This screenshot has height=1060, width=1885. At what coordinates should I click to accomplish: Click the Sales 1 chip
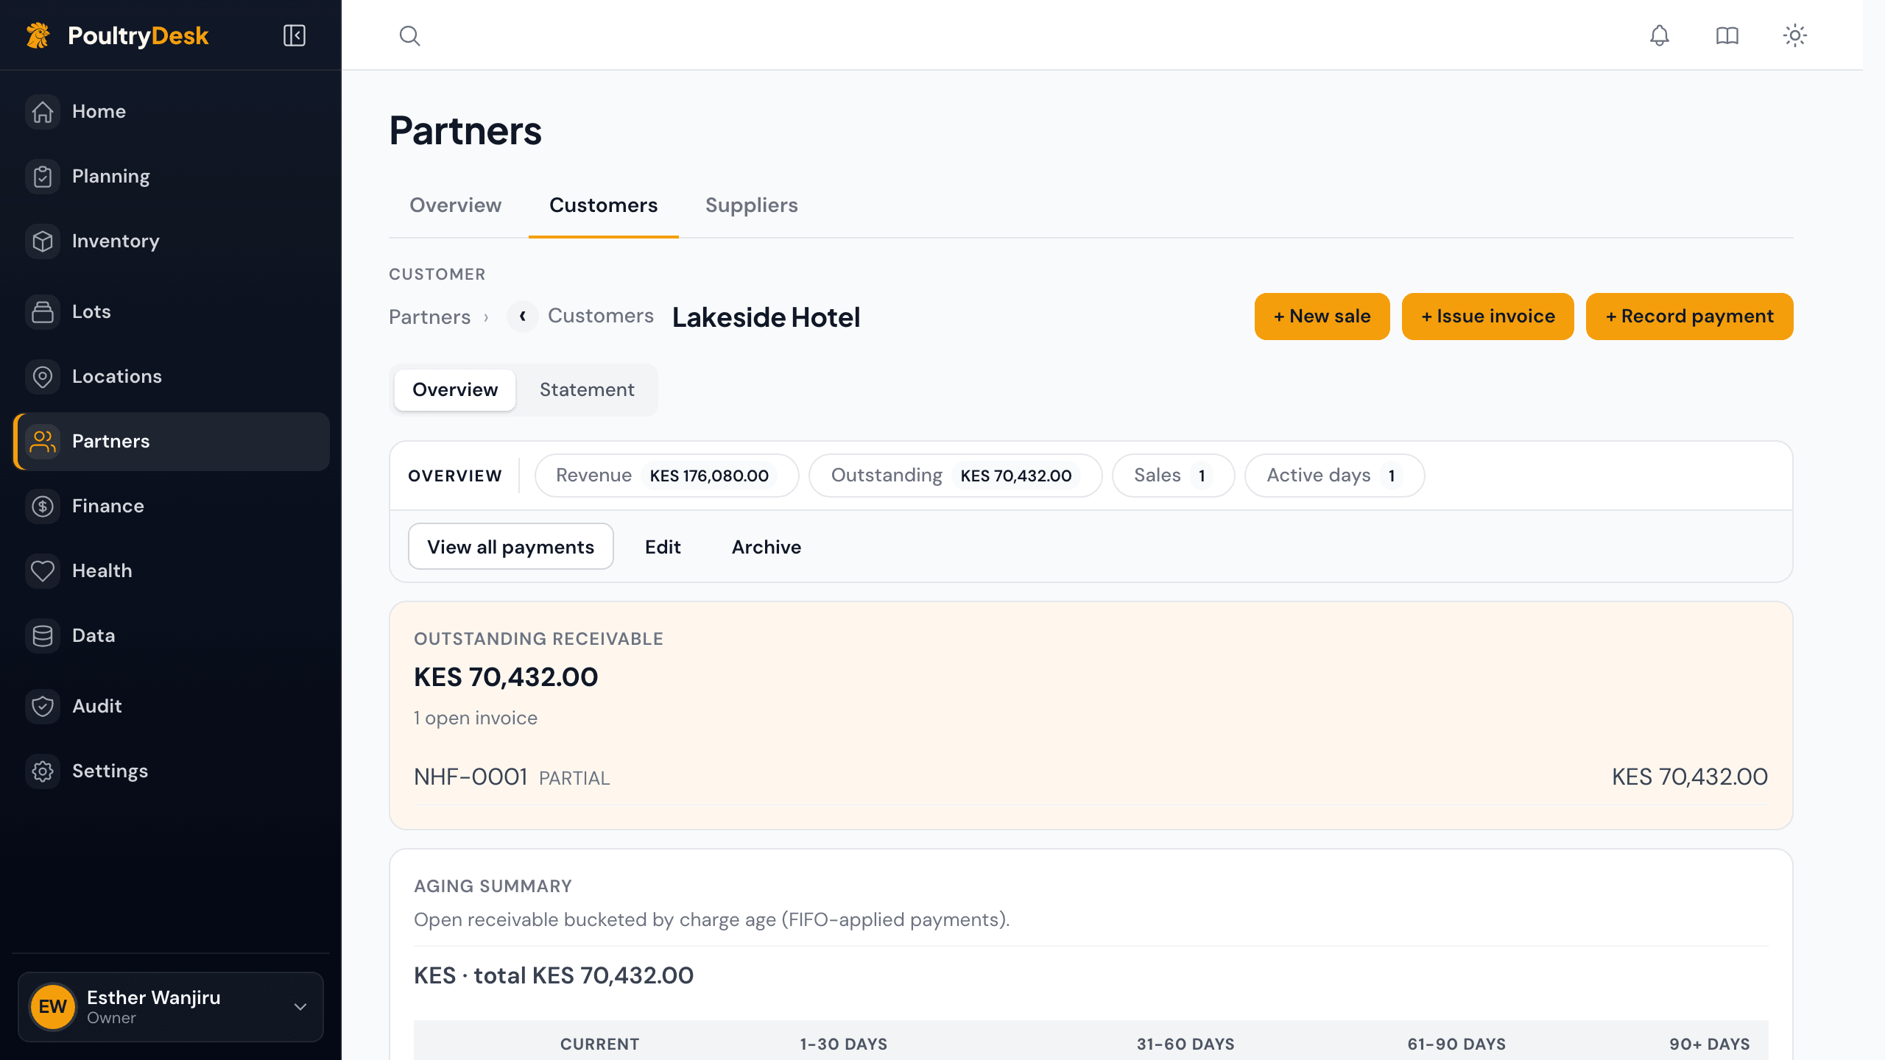point(1173,476)
